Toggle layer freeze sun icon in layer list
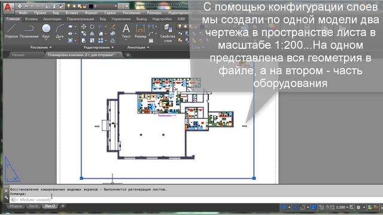 pyautogui.click(x=74, y=6)
